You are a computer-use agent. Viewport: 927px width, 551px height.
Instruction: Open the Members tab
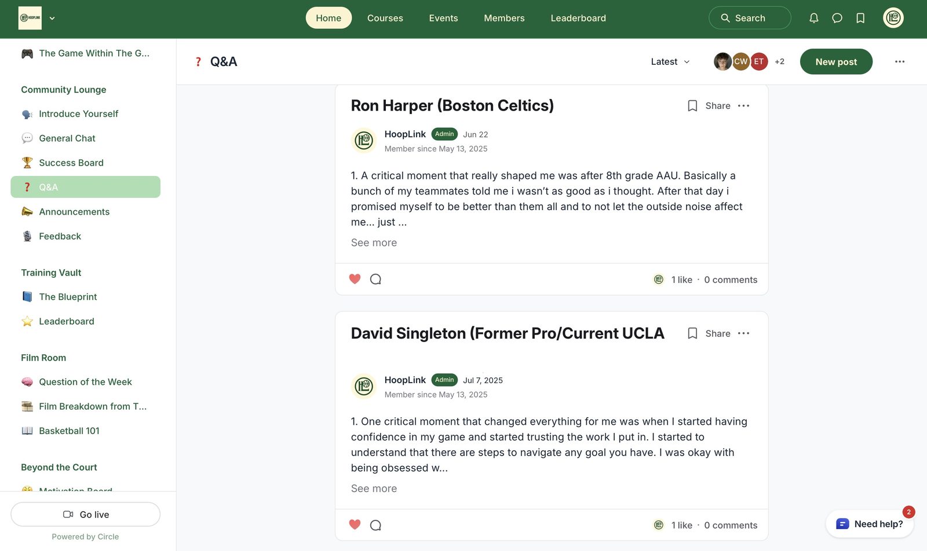504,18
